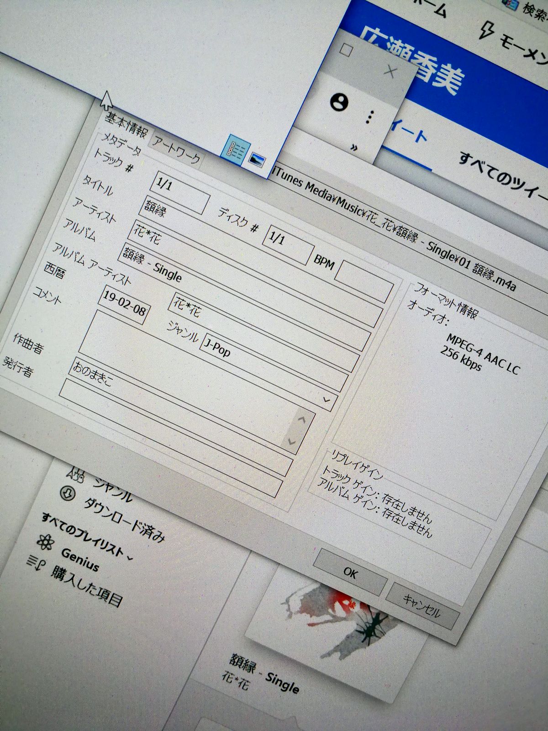Click the comment scrollbar down arrow
548x731 pixels.
pyautogui.click(x=292, y=442)
